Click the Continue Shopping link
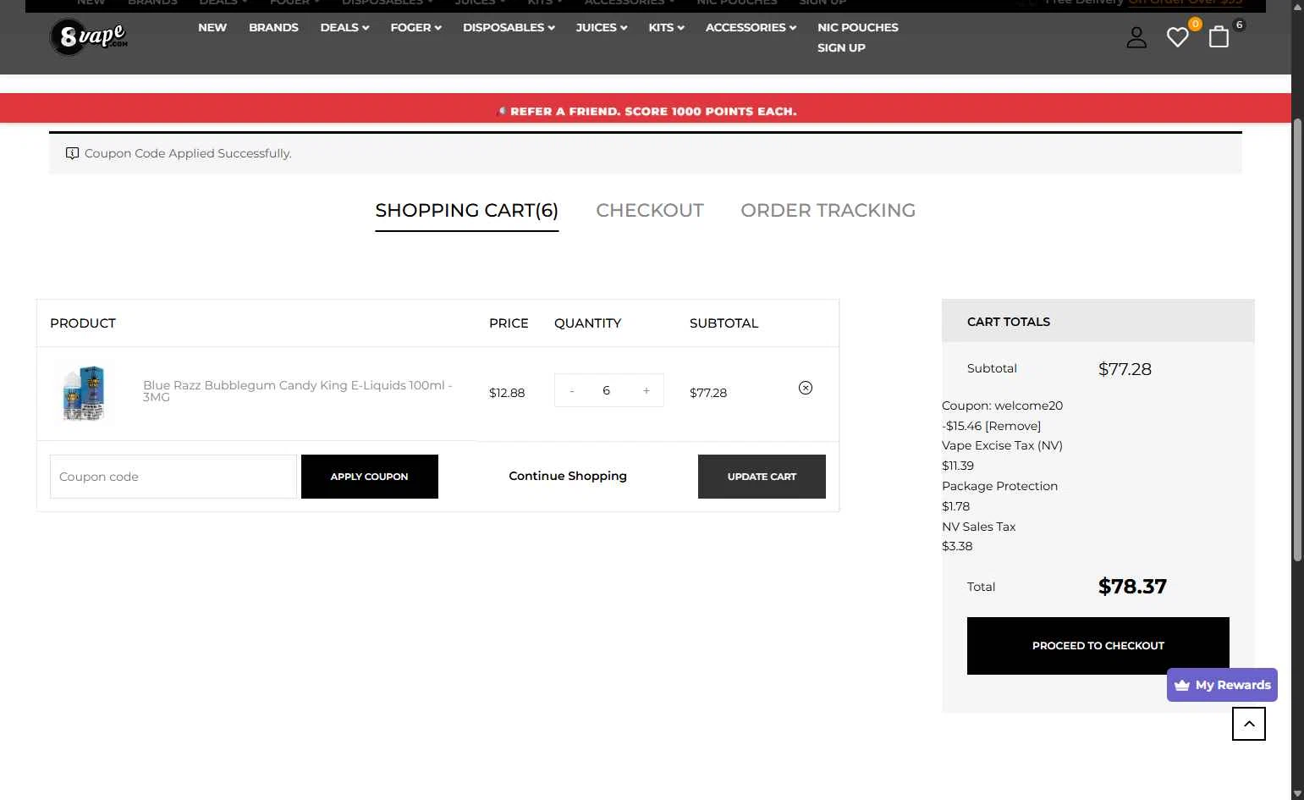Viewport: 1304px width, 800px height. coord(568,476)
